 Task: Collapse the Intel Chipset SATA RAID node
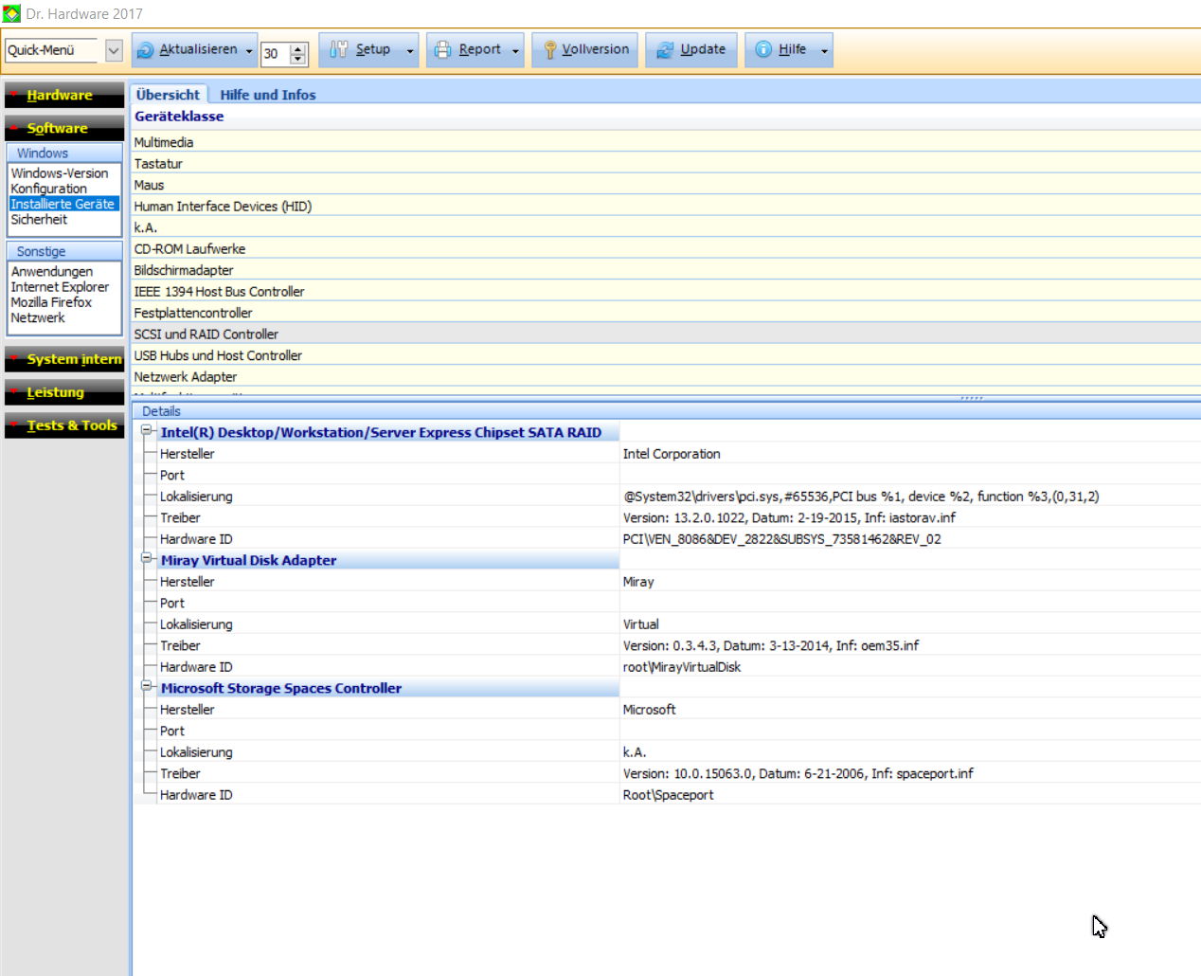coord(147,431)
